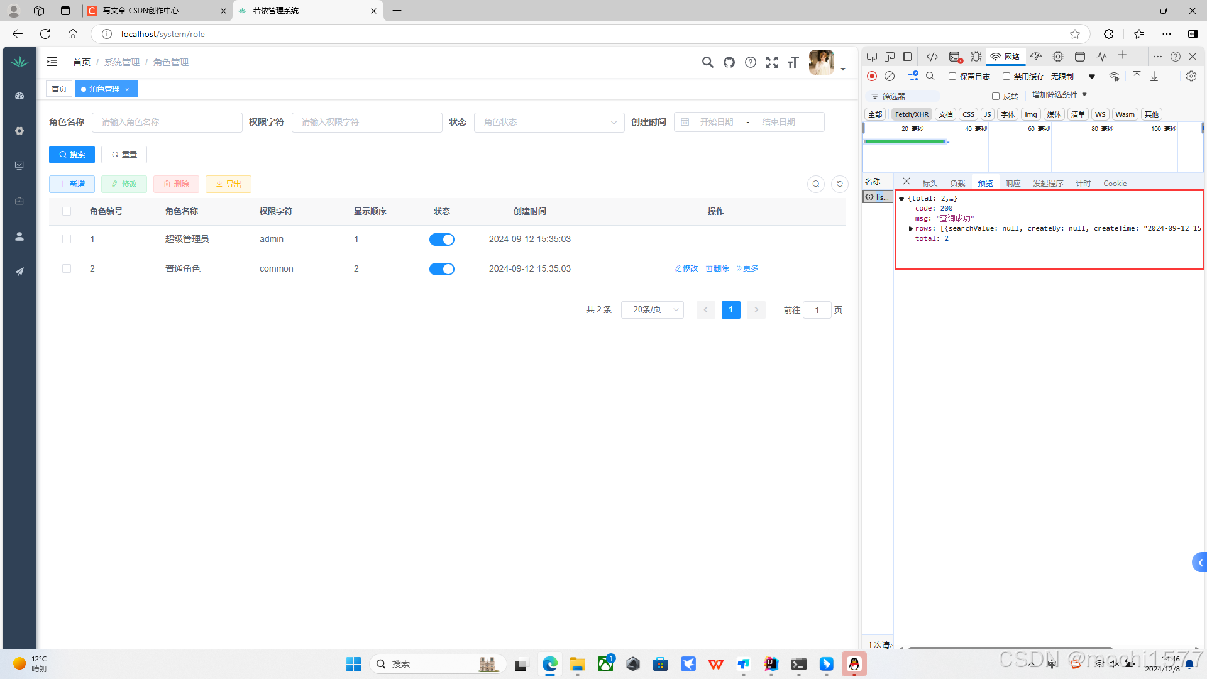
Task: Check the 反转 filter checkbox
Action: tap(996, 96)
